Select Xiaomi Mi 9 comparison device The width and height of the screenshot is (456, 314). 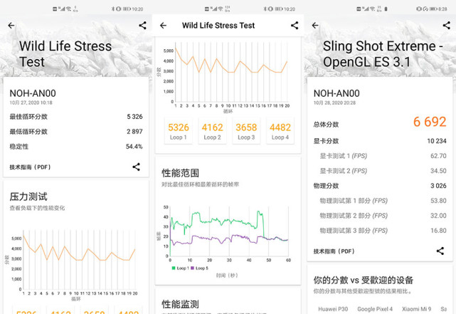click(416, 309)
